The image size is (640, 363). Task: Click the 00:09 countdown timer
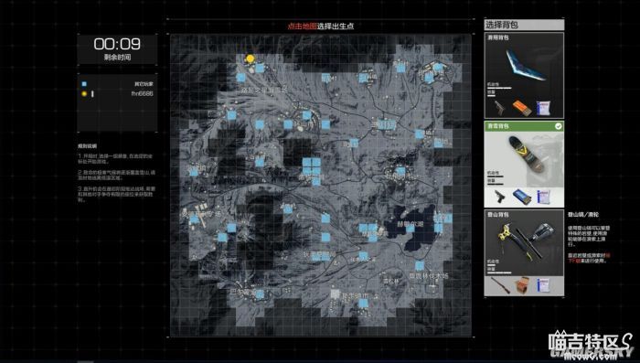117,44
